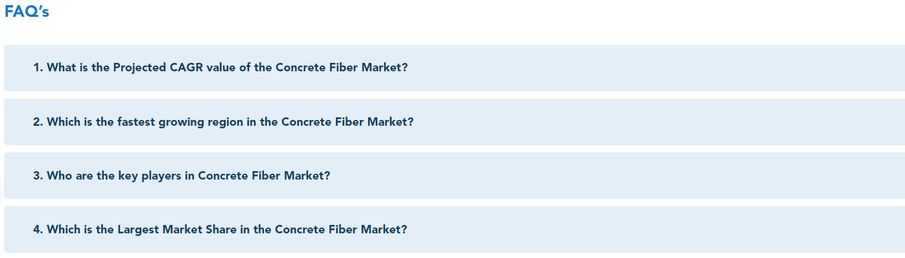The image size is (905, 258).
Task: Toggle the third accordion panel about key players
Action: pyautogui.click(x=454, y=176)
